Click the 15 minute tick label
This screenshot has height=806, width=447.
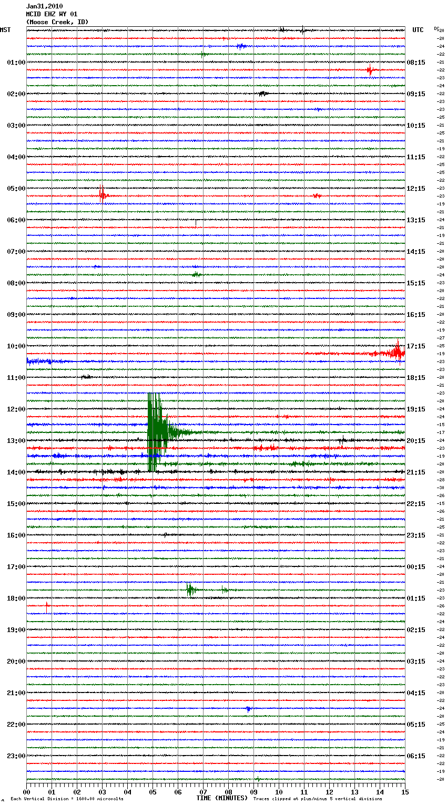pyautogui.click(x=405, y=791)
